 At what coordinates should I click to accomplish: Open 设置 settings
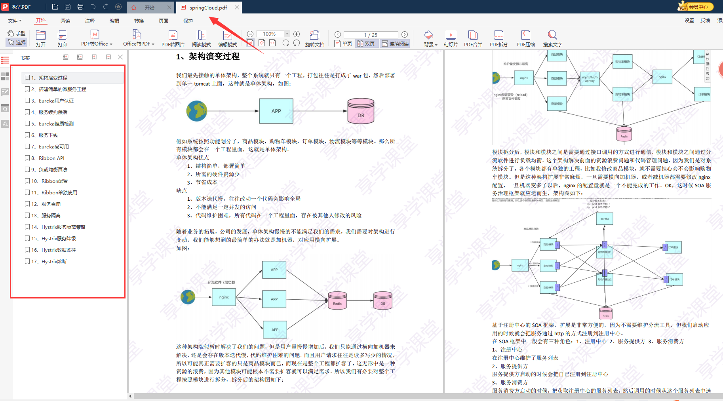pyautogui.click(x=689, y=21)
